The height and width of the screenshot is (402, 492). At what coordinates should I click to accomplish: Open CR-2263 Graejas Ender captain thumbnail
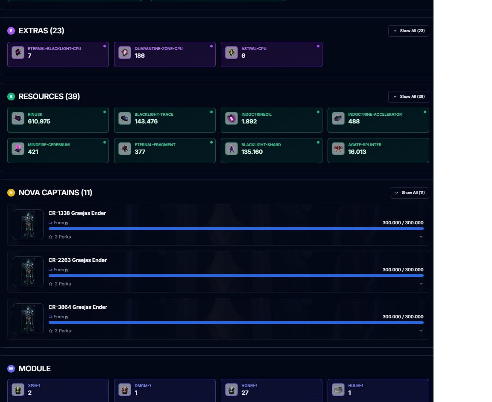coord(28,272)
